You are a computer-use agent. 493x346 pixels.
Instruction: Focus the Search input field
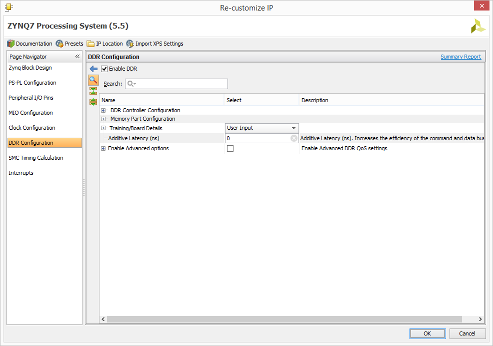click(176, 84)
